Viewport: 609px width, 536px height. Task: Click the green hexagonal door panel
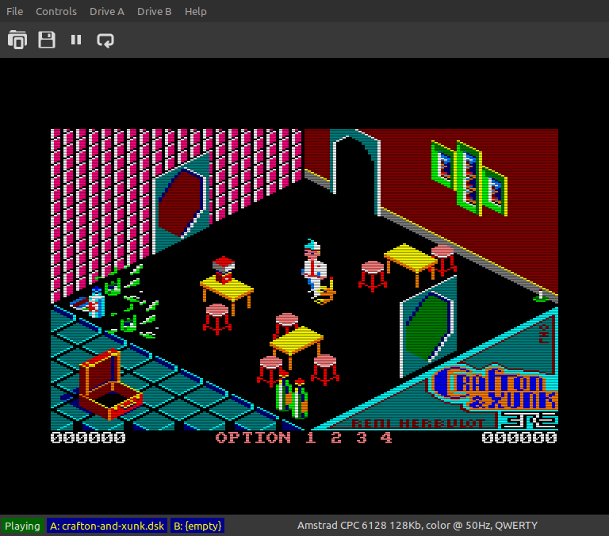coord(429,325)
